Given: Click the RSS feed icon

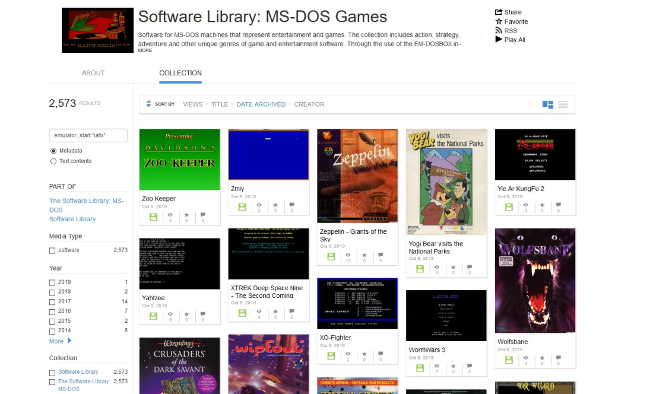Looking at the screenshot, I should point(499,30).
